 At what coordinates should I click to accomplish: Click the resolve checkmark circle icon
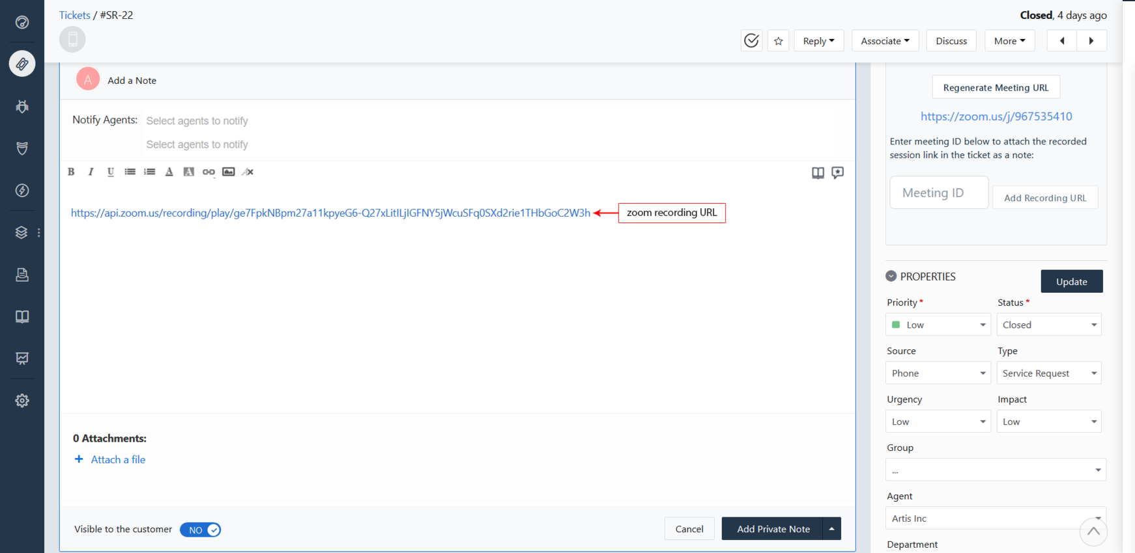751,40
